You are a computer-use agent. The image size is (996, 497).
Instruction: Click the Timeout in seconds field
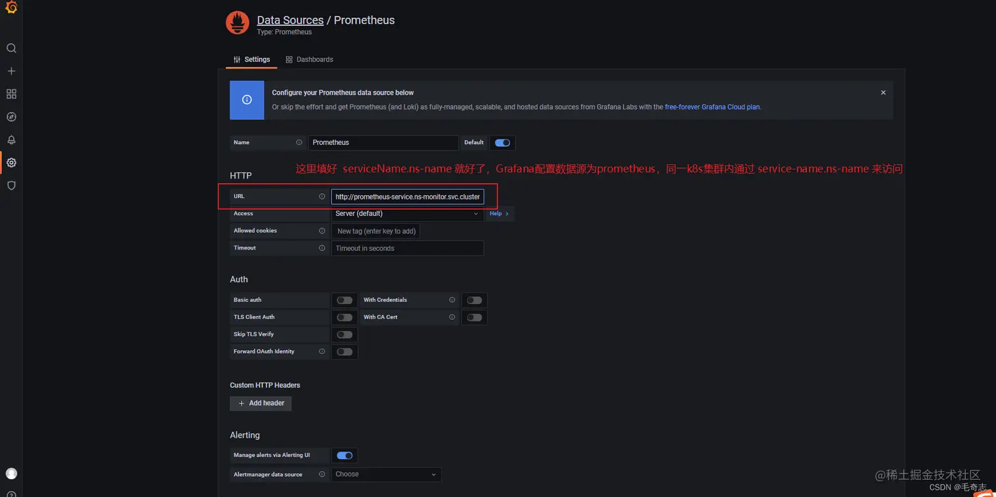tap(407, 248)
